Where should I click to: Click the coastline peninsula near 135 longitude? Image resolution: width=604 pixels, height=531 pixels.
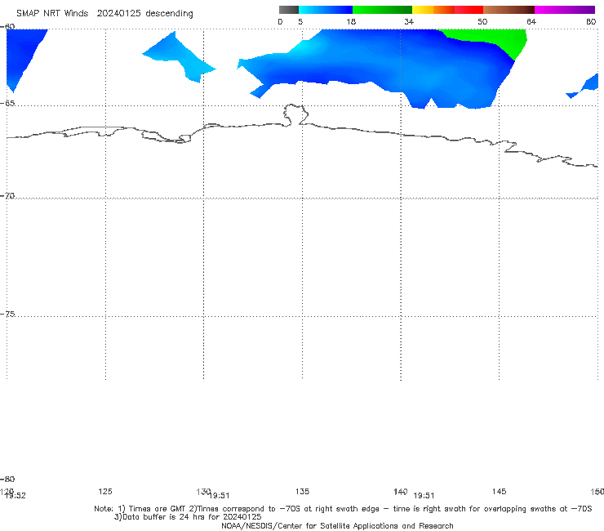[x=295, y=114]
